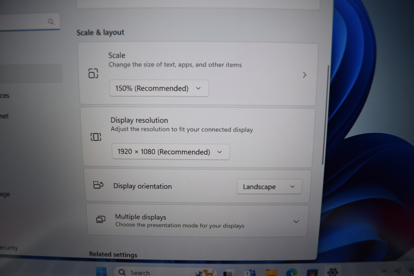Click 'Choose the presentation mode for your displays'
414x276 pixels.
pos(180,225)
